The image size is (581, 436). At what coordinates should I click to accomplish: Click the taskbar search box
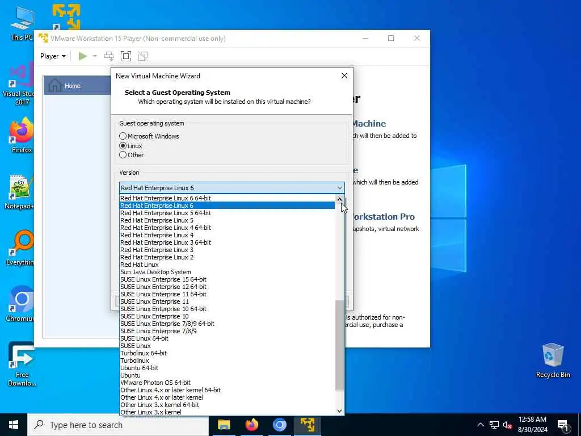coord(118,425)
